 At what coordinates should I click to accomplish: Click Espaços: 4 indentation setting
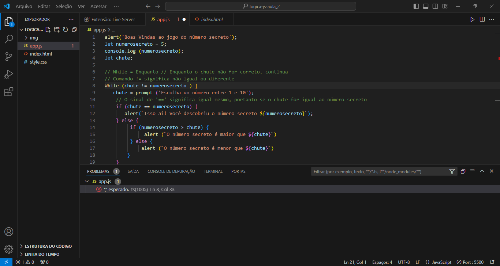click(x=382, y=262)
